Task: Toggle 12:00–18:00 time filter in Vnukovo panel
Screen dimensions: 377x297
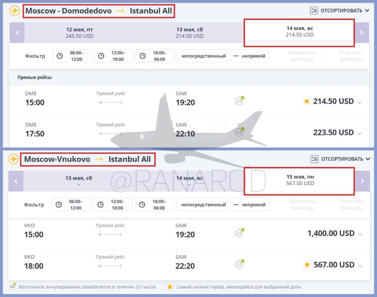Action: tap(113, 205)
